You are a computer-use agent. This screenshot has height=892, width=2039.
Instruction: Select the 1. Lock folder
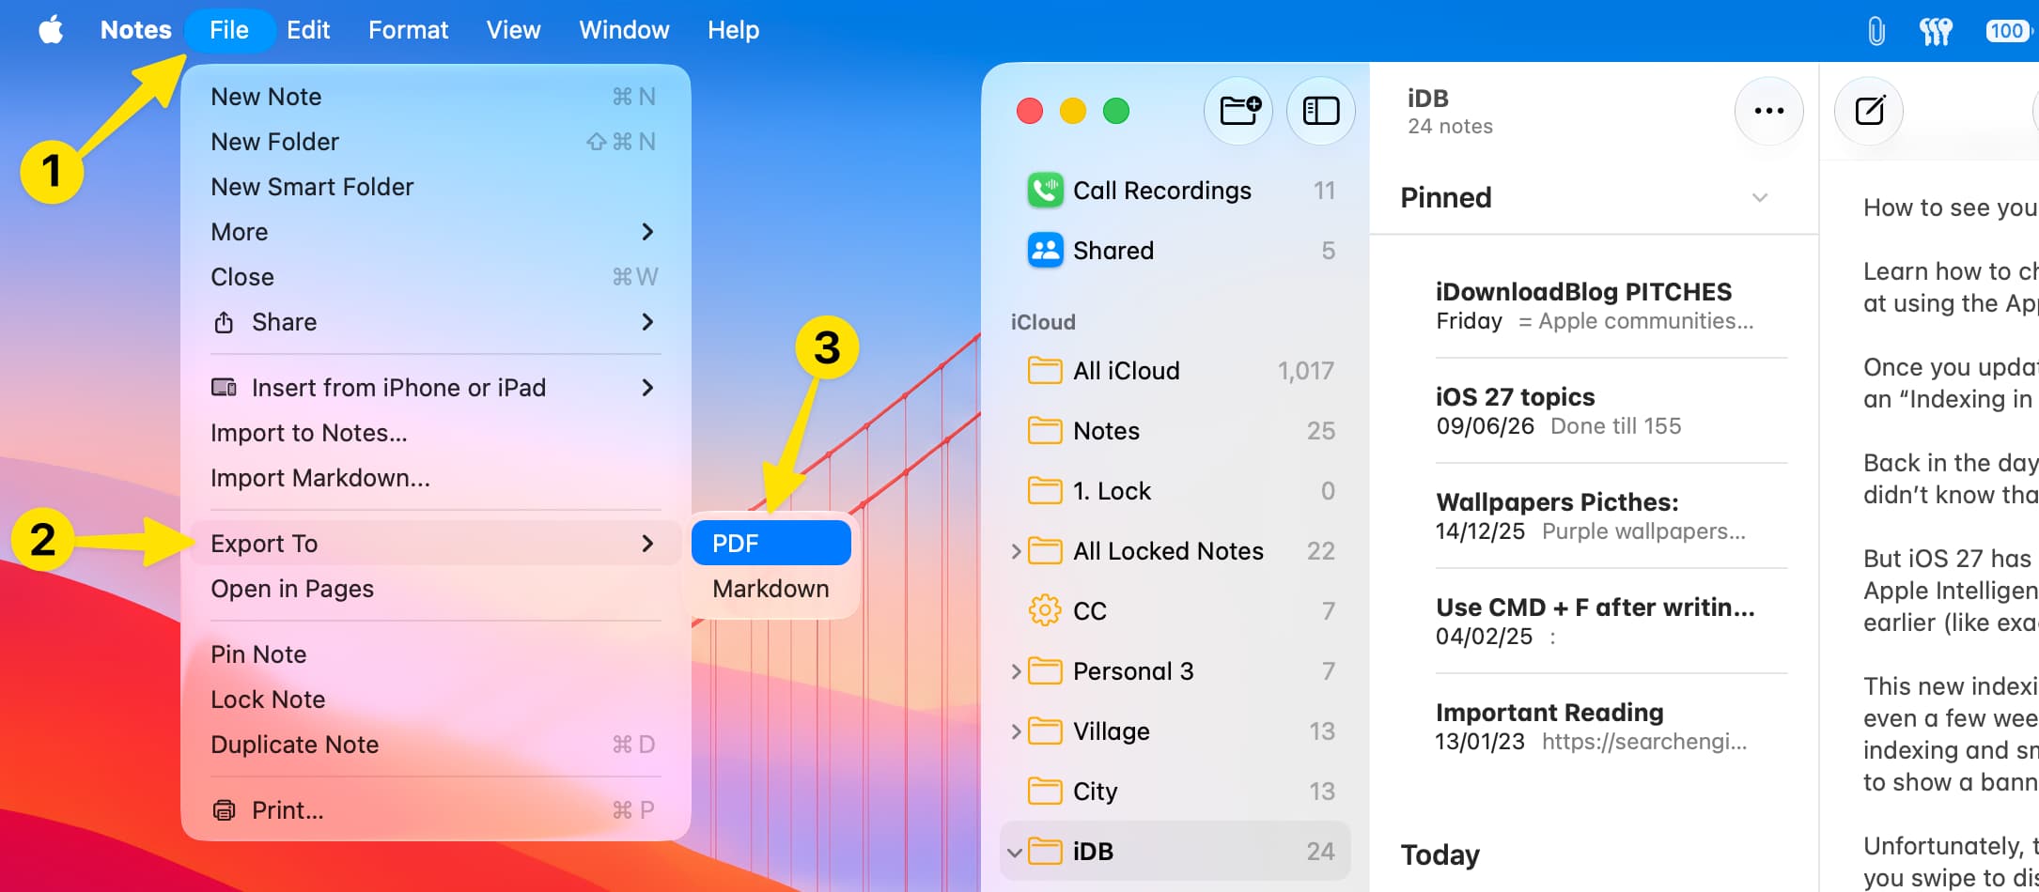1175,491
